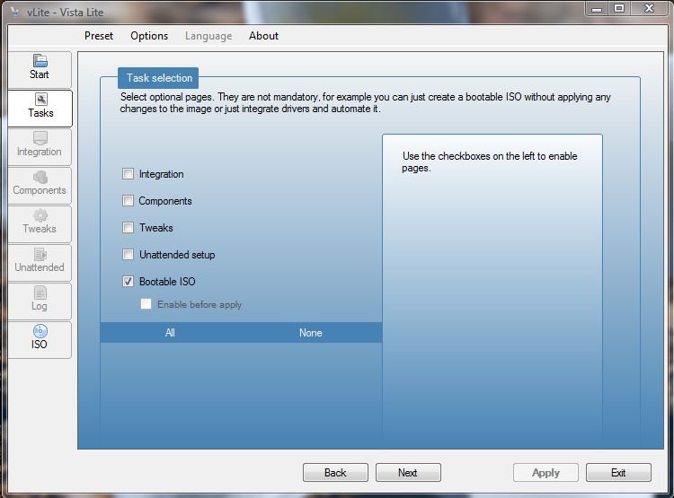Select the Tasks sidebar page
Image resolution: width=674 pixels, height=498 pixels.
point(40,109)
